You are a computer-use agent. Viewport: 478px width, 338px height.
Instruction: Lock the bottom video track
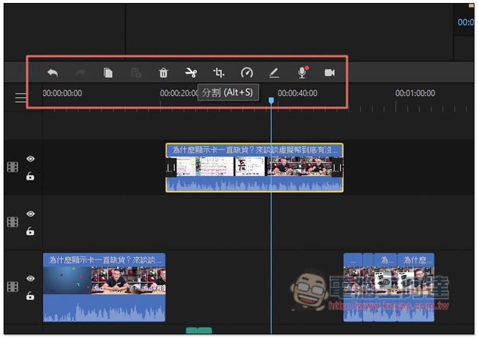click(x=30, y=296)
